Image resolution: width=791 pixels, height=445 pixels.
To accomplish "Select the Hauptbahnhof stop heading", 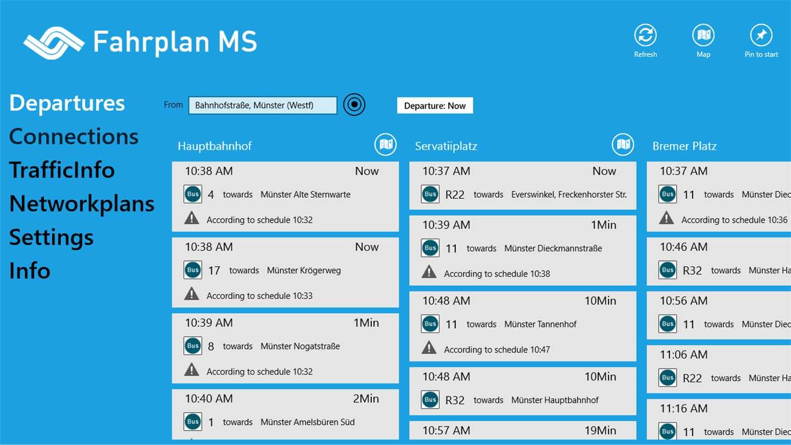I will coord(215,146).
